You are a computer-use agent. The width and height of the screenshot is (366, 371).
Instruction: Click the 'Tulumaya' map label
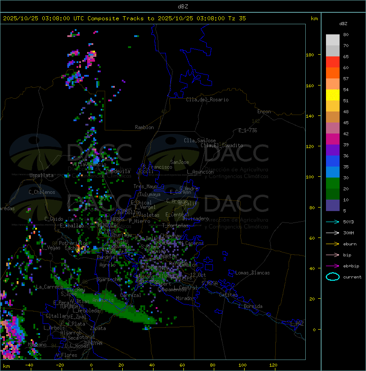point(150,194)
